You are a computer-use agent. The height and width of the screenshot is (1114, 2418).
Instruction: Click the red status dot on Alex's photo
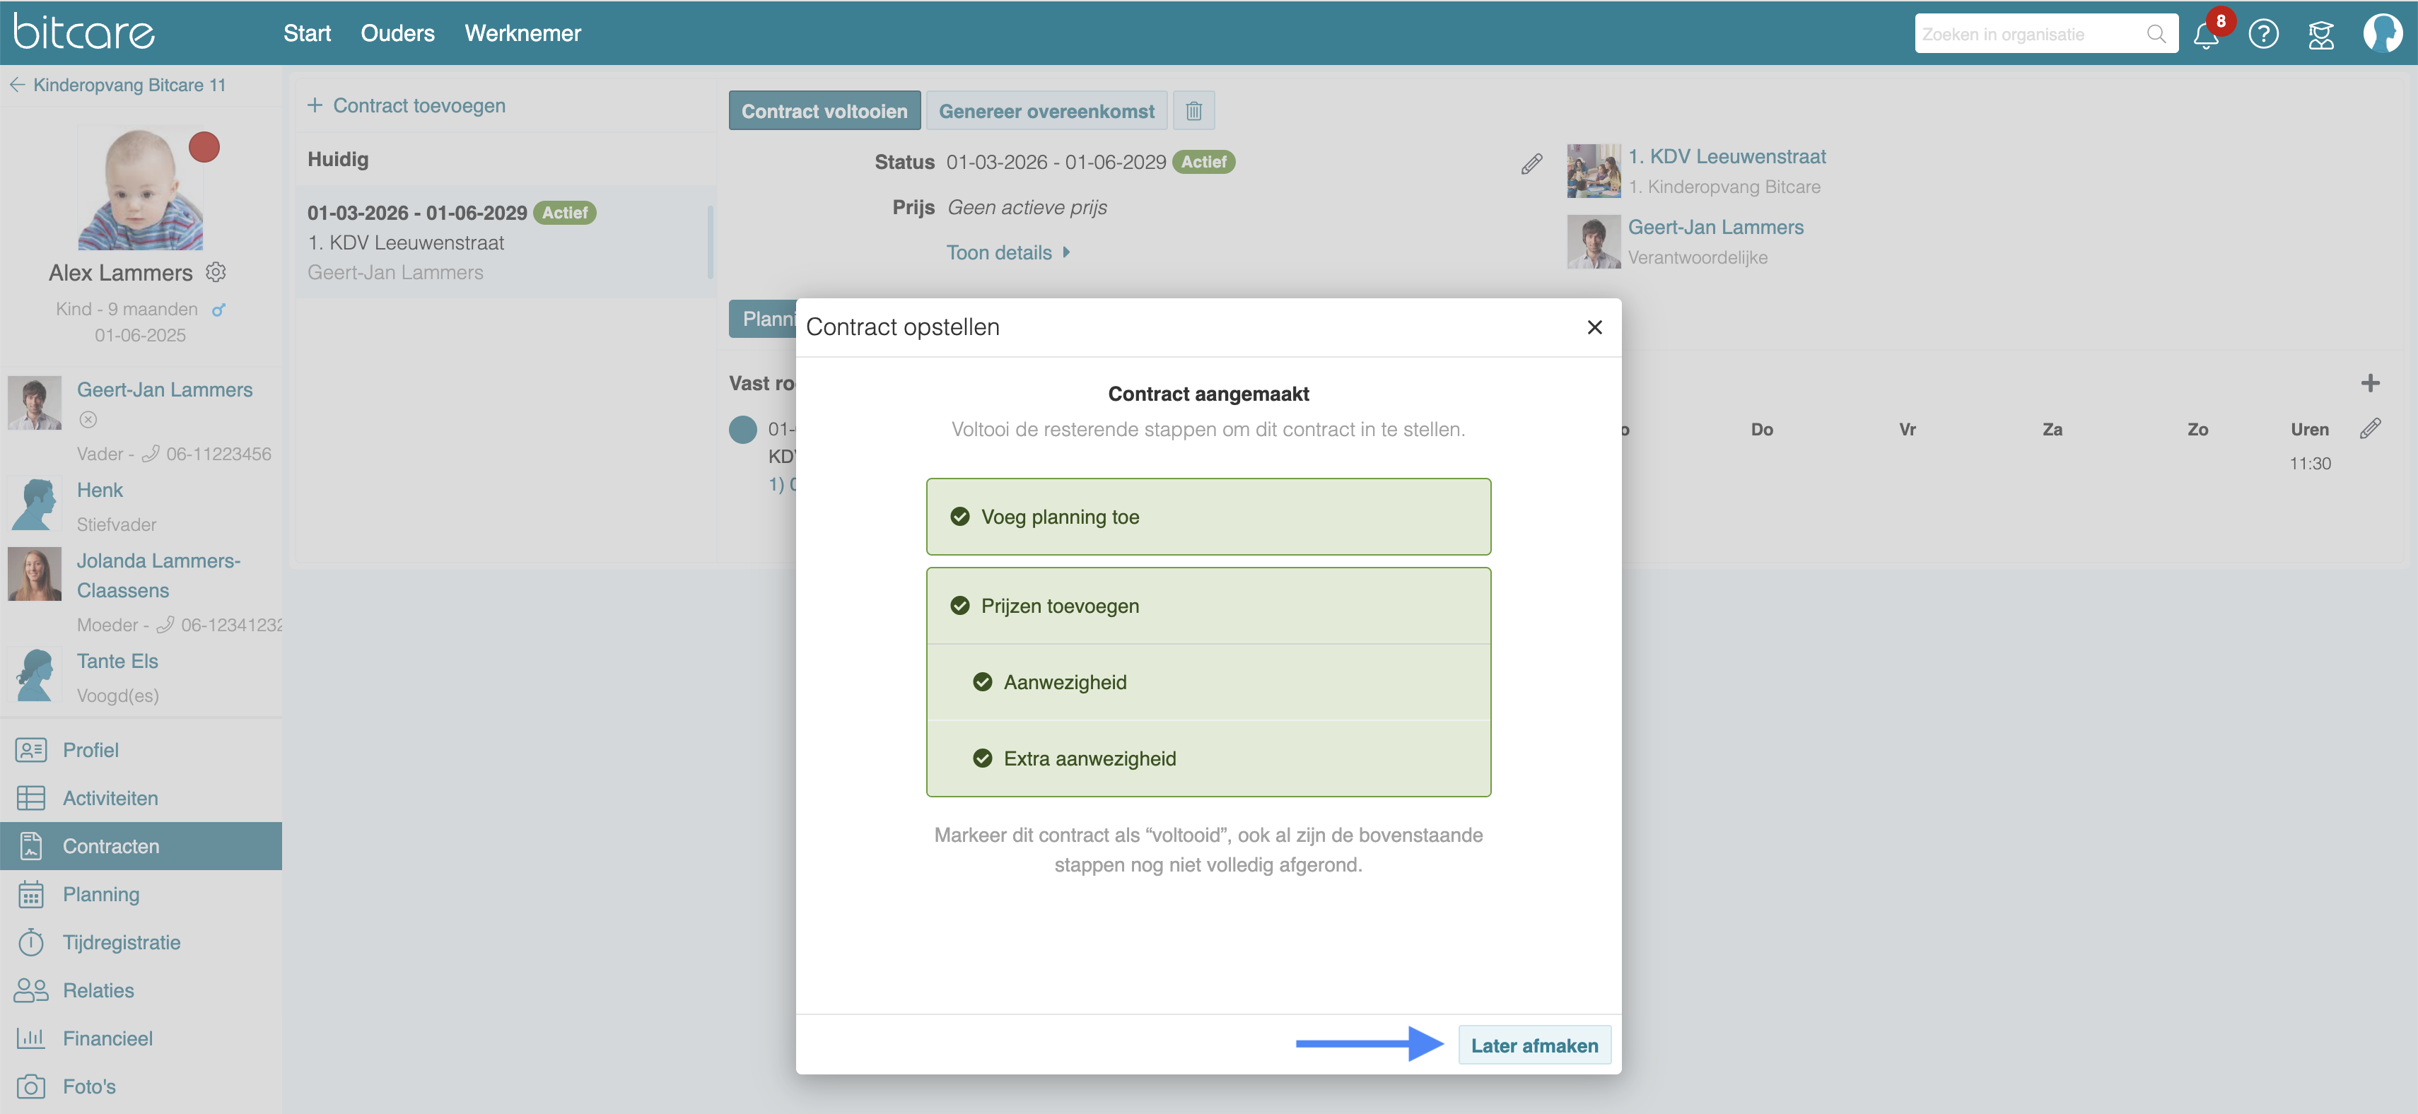tap(204, 147)
